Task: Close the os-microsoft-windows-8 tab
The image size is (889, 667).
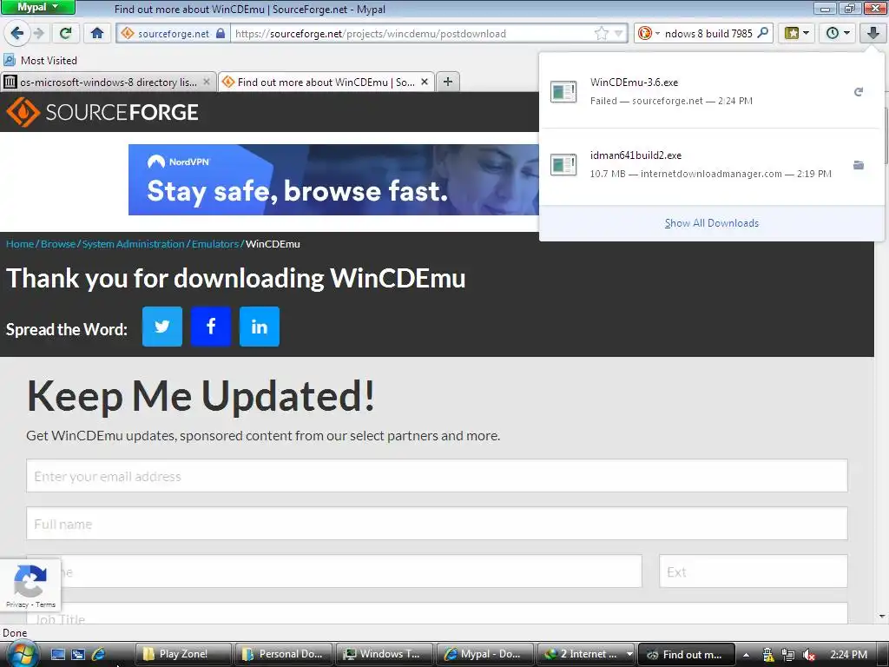Action: click(x=207, y=82)
